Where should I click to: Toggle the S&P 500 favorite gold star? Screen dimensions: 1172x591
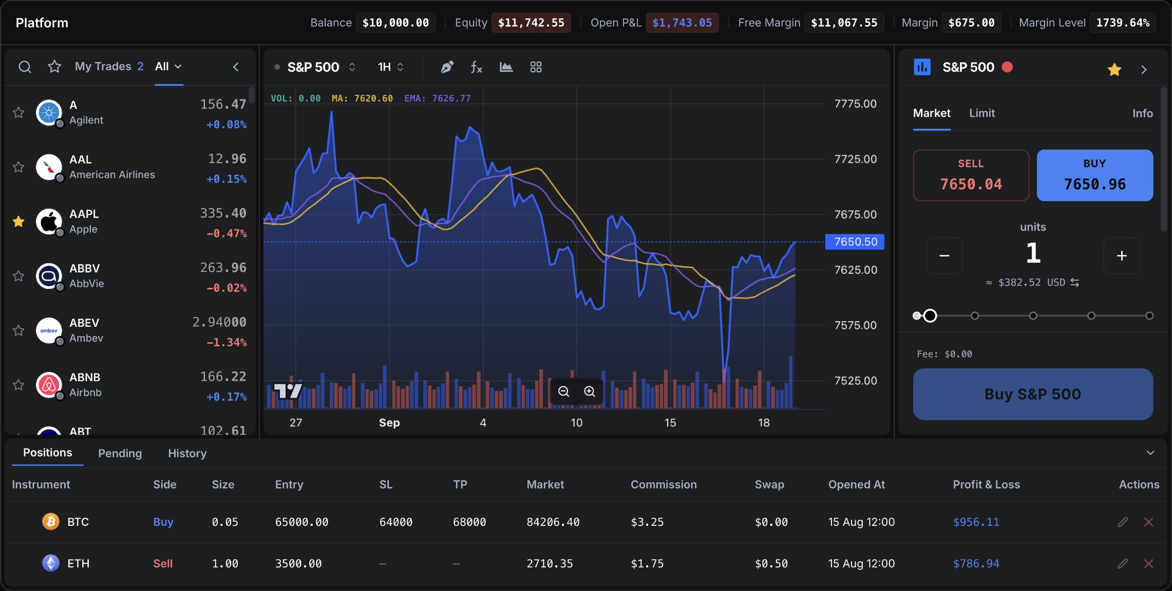click(1114, 69)
